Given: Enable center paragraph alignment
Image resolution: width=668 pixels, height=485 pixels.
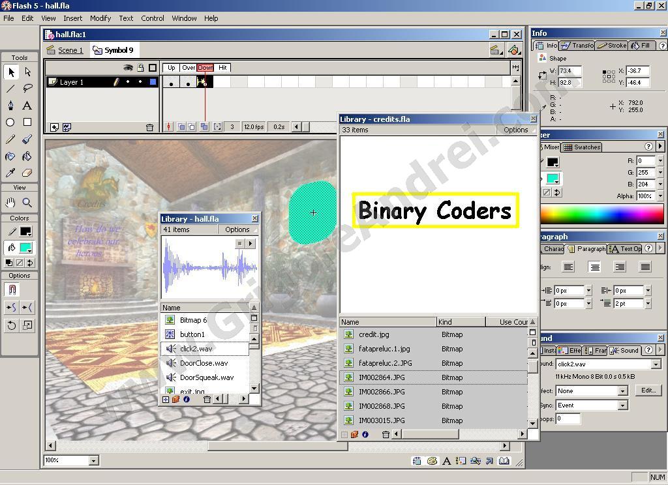Looking at the screenshot, I should click(594, 267).
